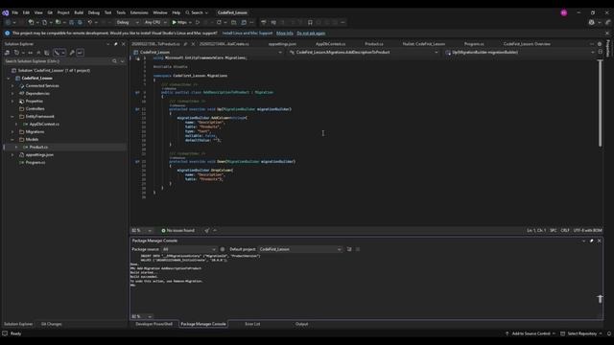This screenshot has width=614, height=345.
Task: Open the Tools menu
Action: (x=121, y=12)
